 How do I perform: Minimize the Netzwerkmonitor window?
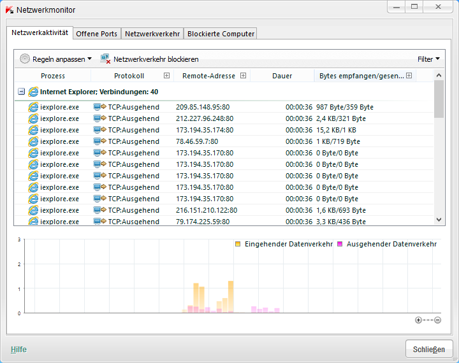click(x=397, y=7)
